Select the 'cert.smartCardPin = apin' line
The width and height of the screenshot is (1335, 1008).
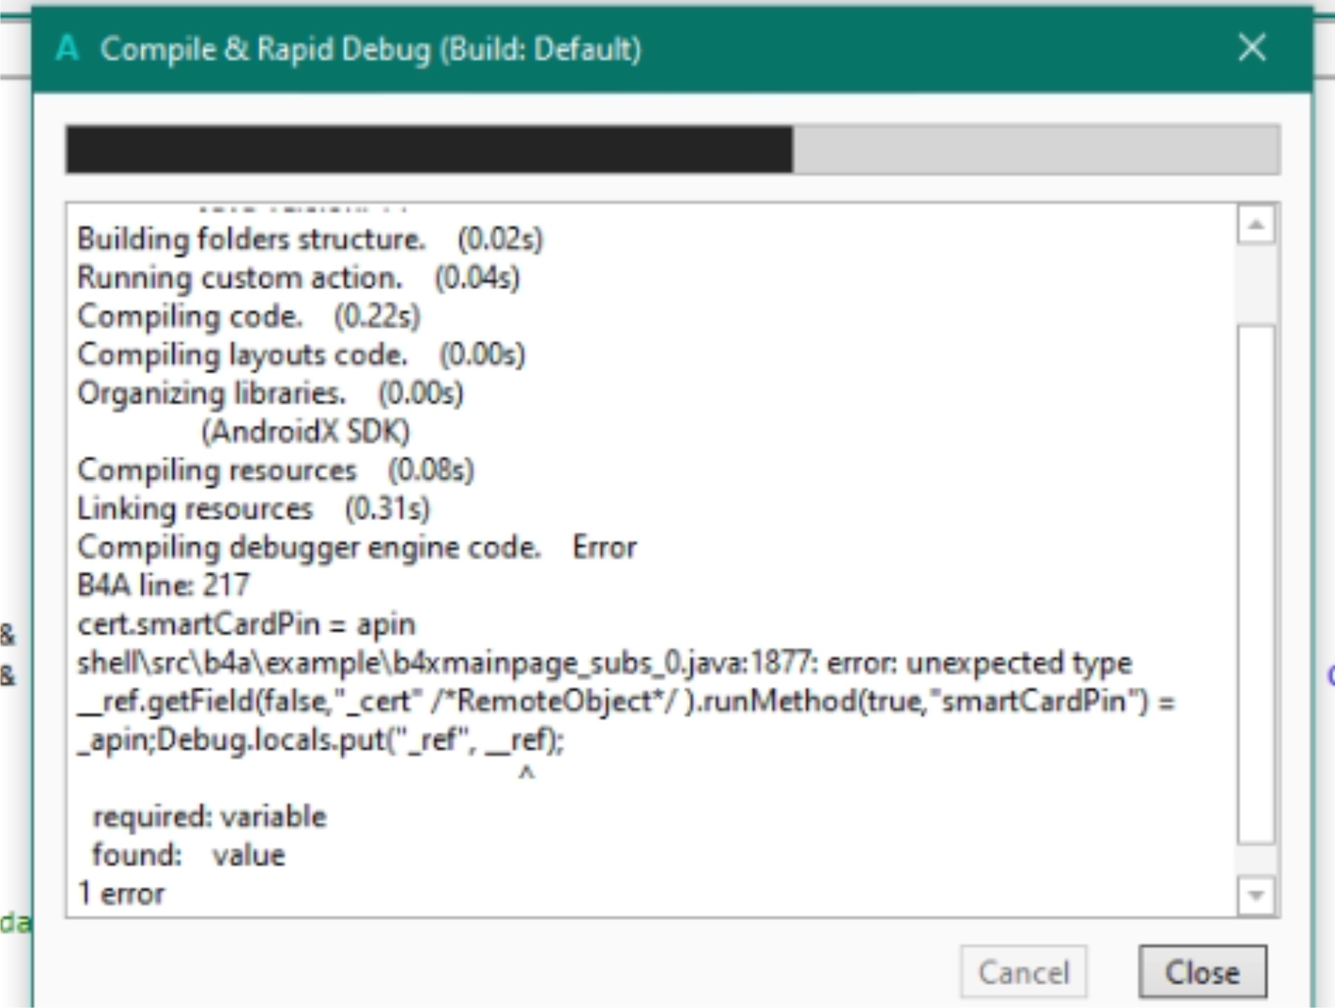point(246,624)
